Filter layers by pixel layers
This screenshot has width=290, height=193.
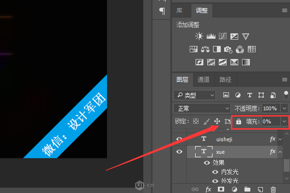coord(226,95)
